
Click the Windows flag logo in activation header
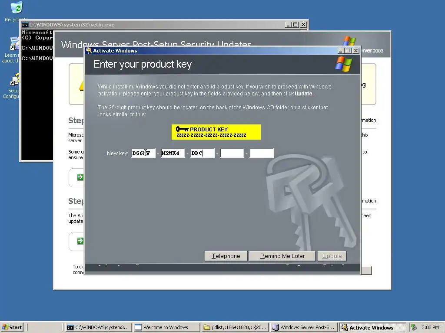[x=343, y=64]
